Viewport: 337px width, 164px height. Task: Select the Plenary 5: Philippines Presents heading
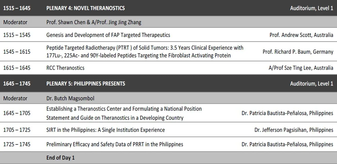[85, 84]
